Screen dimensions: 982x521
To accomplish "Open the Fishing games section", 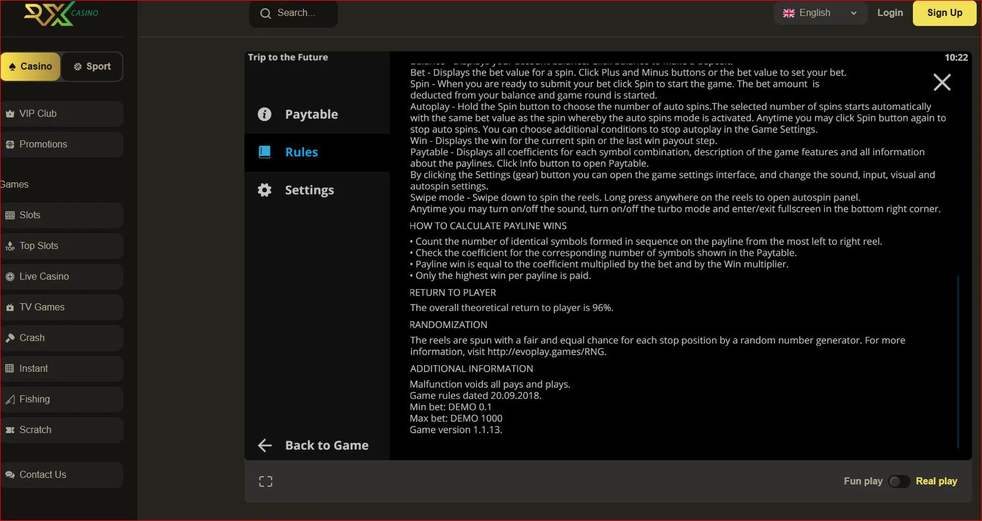I will tap(62, 399).
